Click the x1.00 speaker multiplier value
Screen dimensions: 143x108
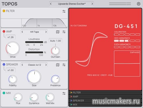point(11,70)
